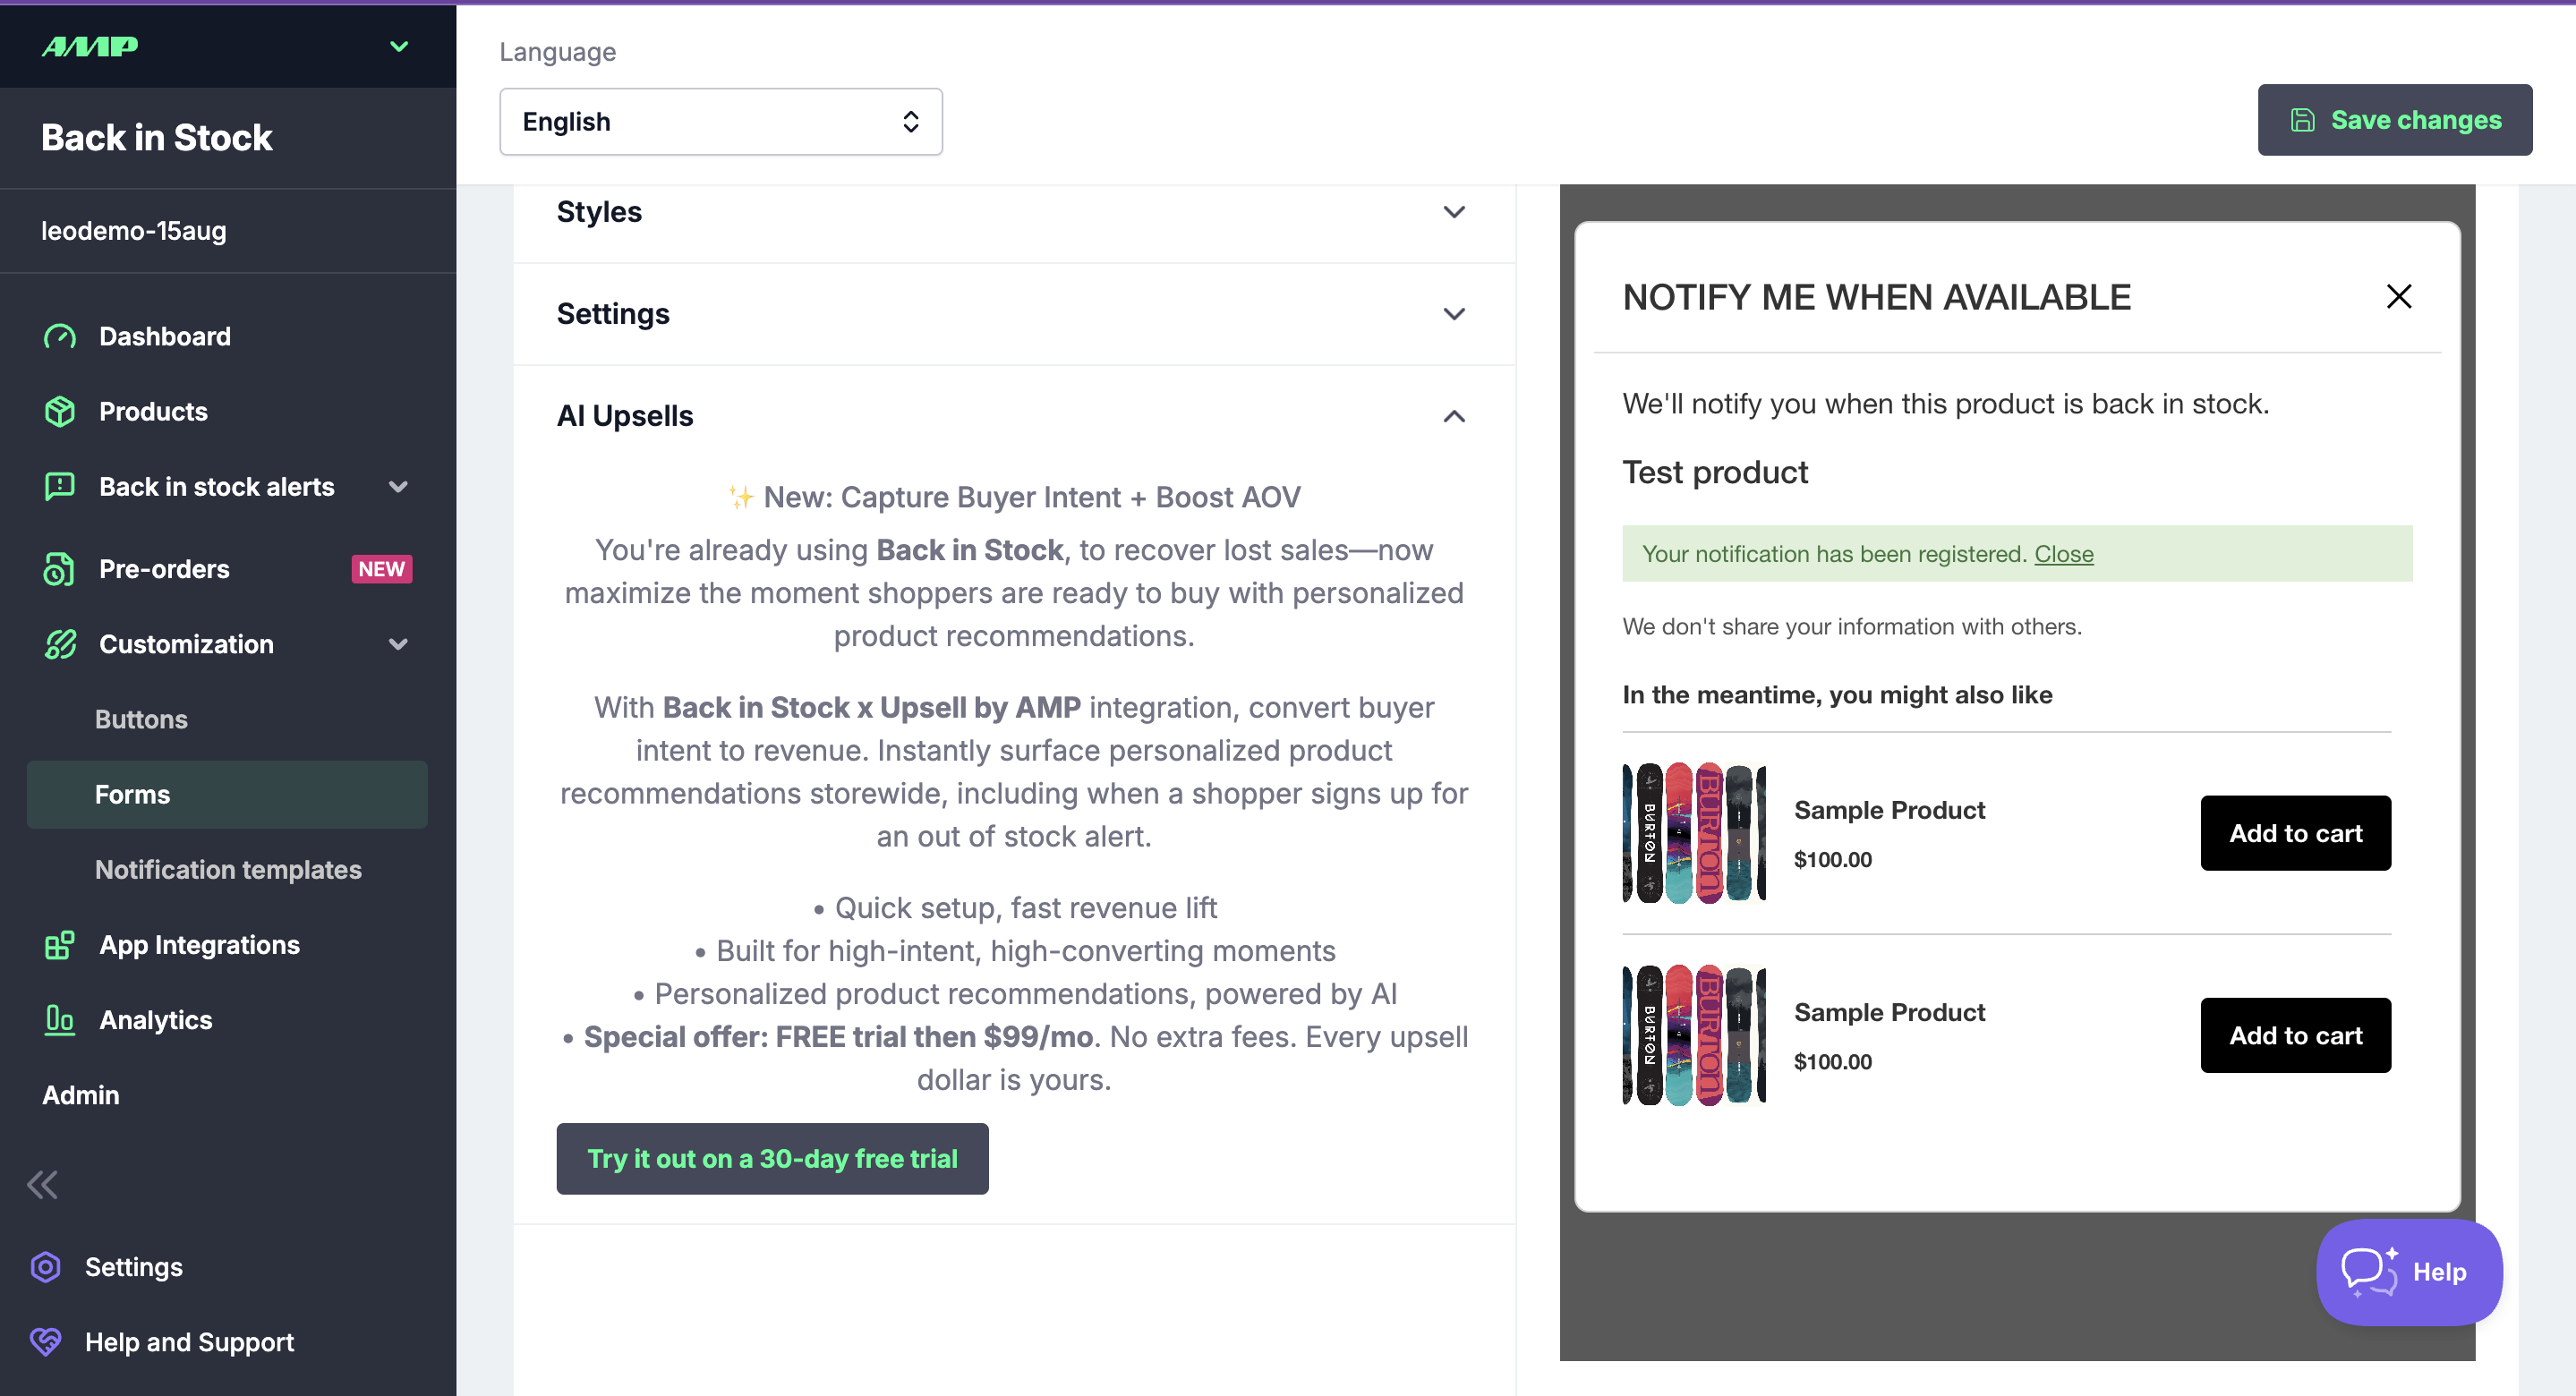Click the Help and Support heart icon
This screenshot has width=2576, height=1396.
click(x=46, y=1342)
